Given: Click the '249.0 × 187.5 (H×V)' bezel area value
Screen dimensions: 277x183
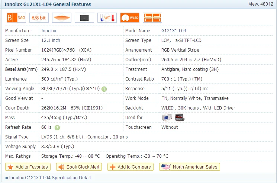Looking at the screenshot, I should coord(64,69).
